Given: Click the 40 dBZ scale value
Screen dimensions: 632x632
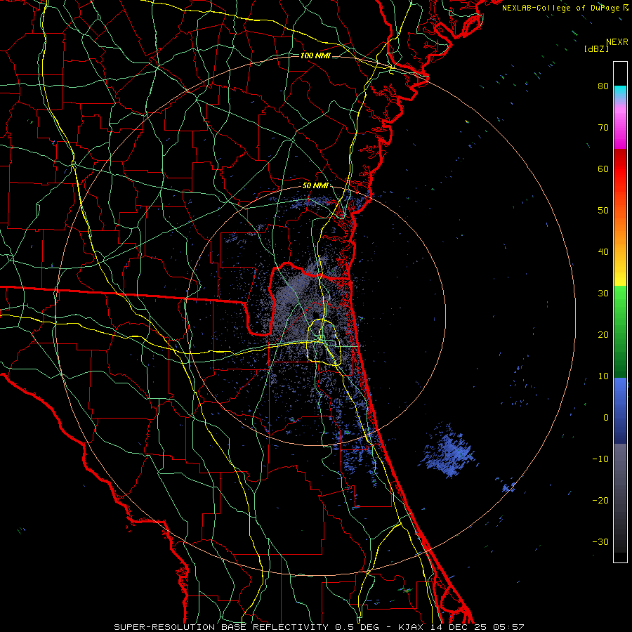Looking at the screenshot, I should click(603, 252).
